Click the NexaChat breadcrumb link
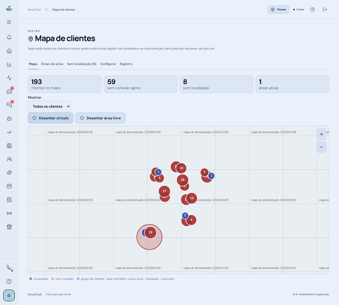 coord(34,10)
